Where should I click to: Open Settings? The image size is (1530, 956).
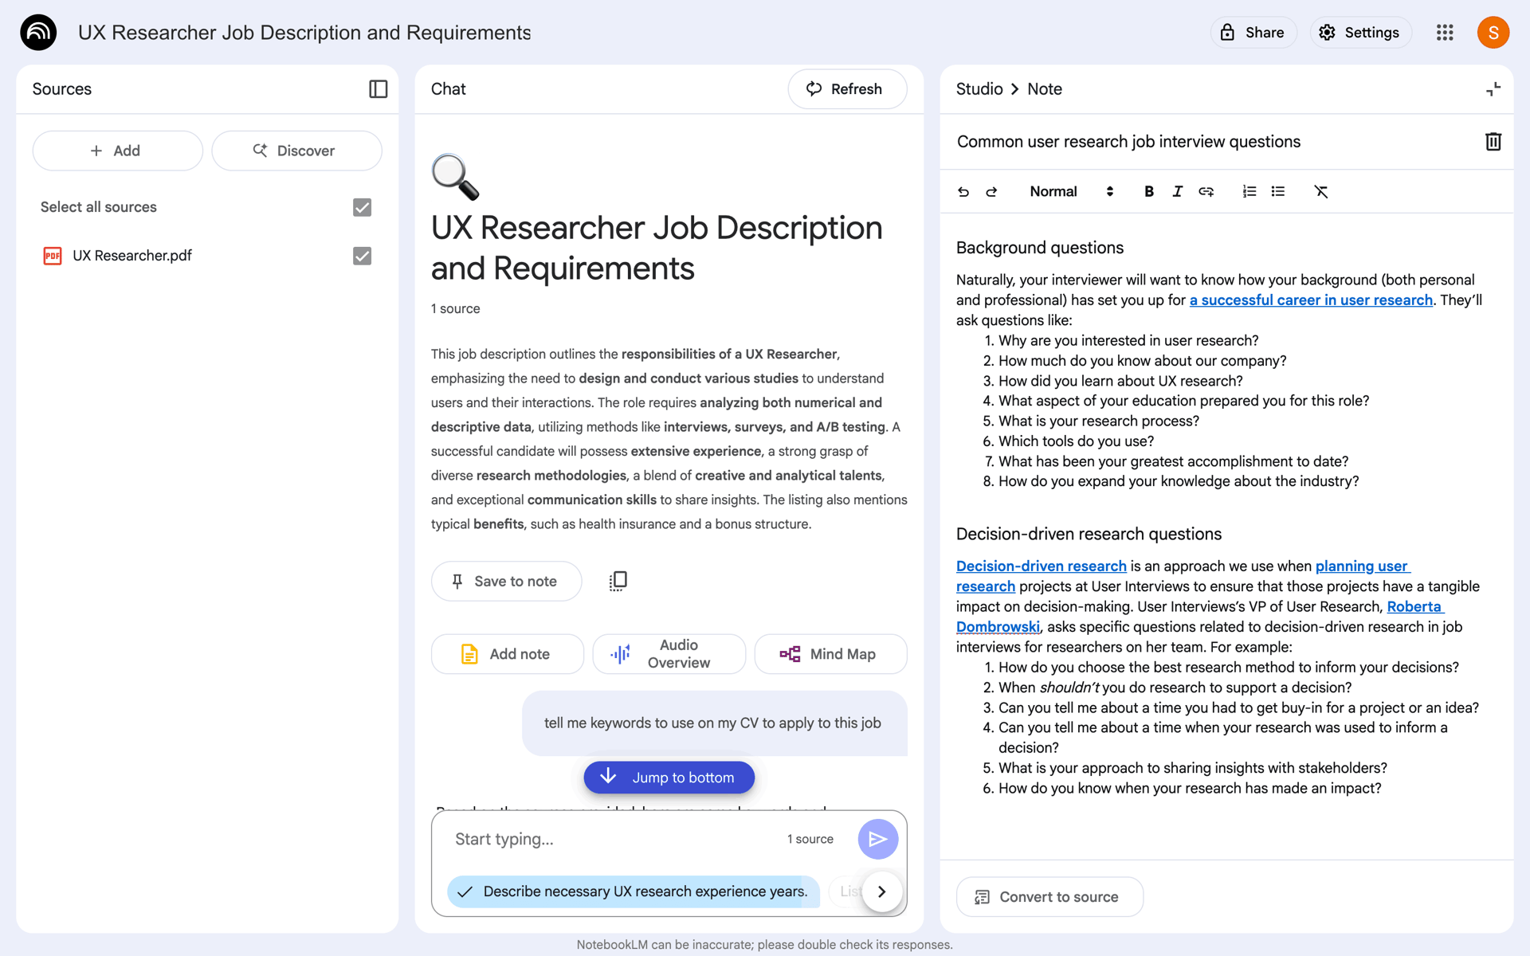pos(1360,33)
